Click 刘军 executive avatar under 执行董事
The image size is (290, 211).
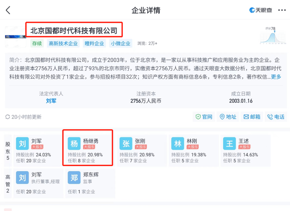22,177
